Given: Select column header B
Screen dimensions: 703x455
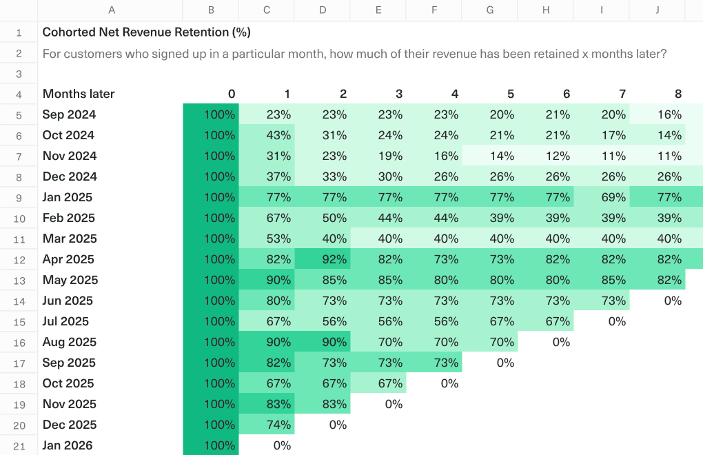Looking at the screenshot, I should (x=210, y=10).
